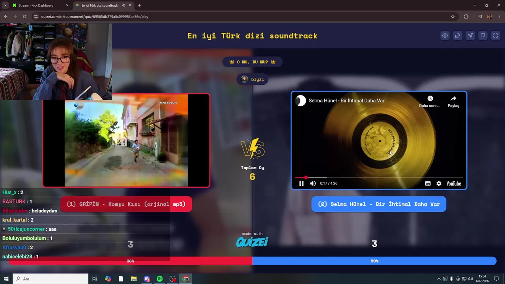
Task: Click the red 50% vote bar
Action: point(131,261)
